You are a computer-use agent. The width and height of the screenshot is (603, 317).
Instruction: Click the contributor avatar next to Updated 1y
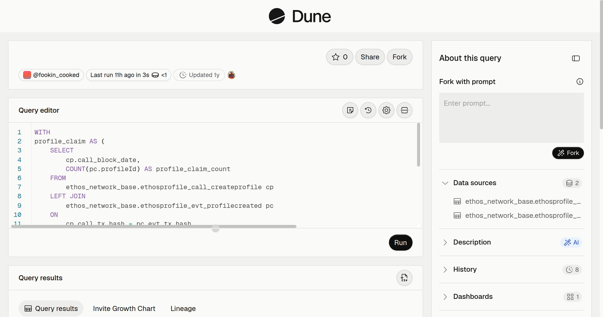coord(231,75)
